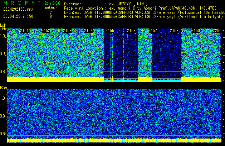Click the Lch 0.9 kHz axis label

click(x=3, y=54)
